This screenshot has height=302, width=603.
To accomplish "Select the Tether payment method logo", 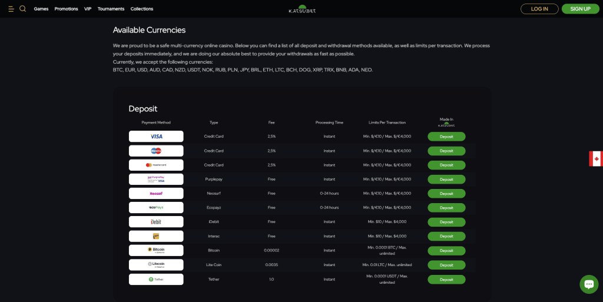I will tap(156, 279).
